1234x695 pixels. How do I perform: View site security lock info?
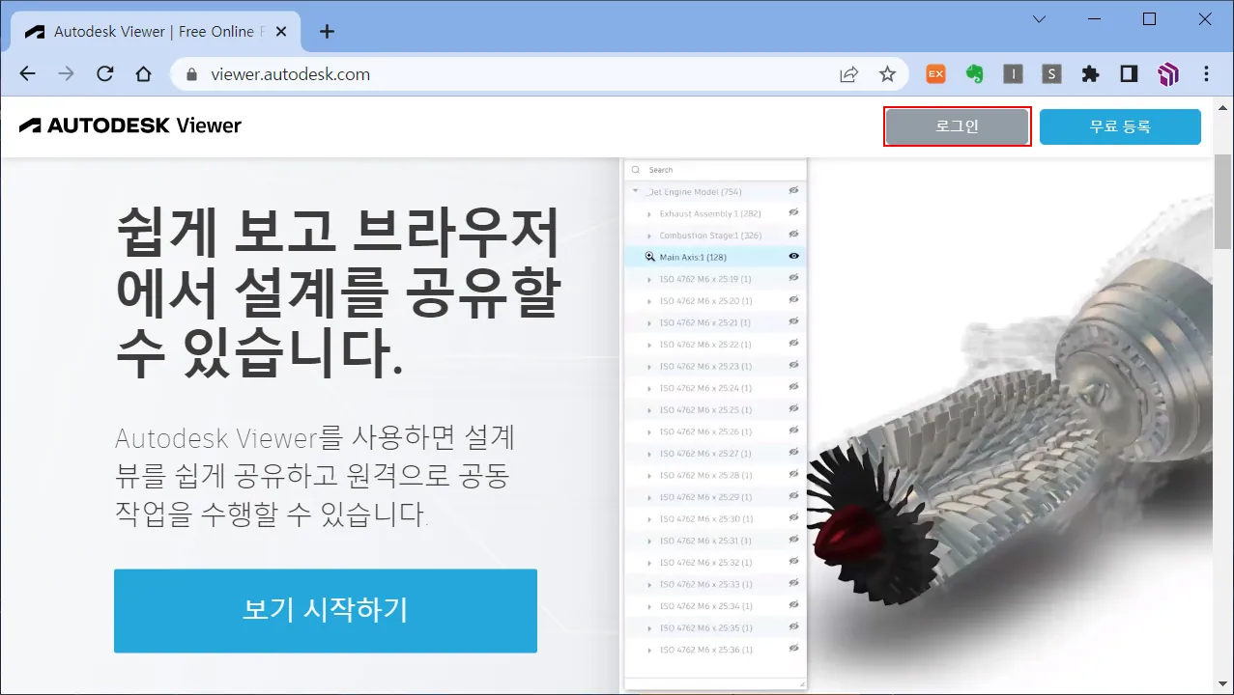click(190, 74)
